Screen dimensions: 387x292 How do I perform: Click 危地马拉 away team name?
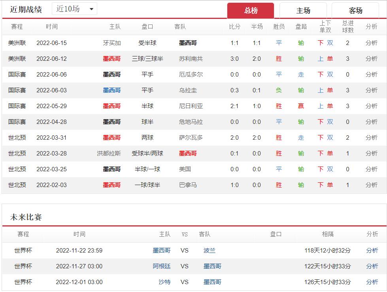[x=191, y=122]
